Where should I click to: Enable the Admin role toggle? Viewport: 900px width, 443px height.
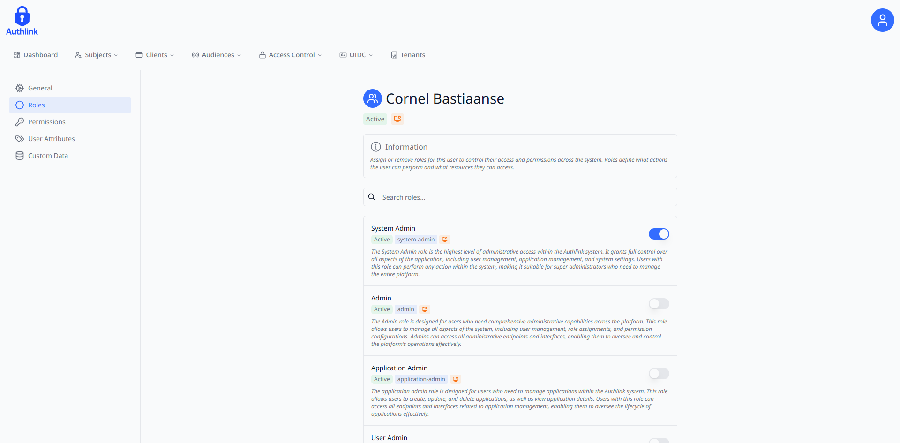click(x=659, y=304)
